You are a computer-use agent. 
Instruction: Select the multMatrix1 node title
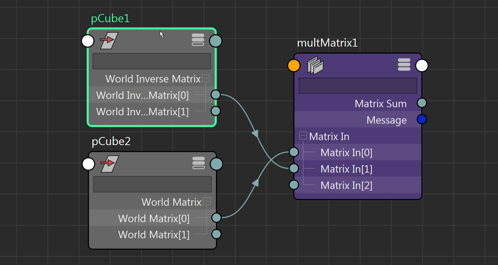327,43
